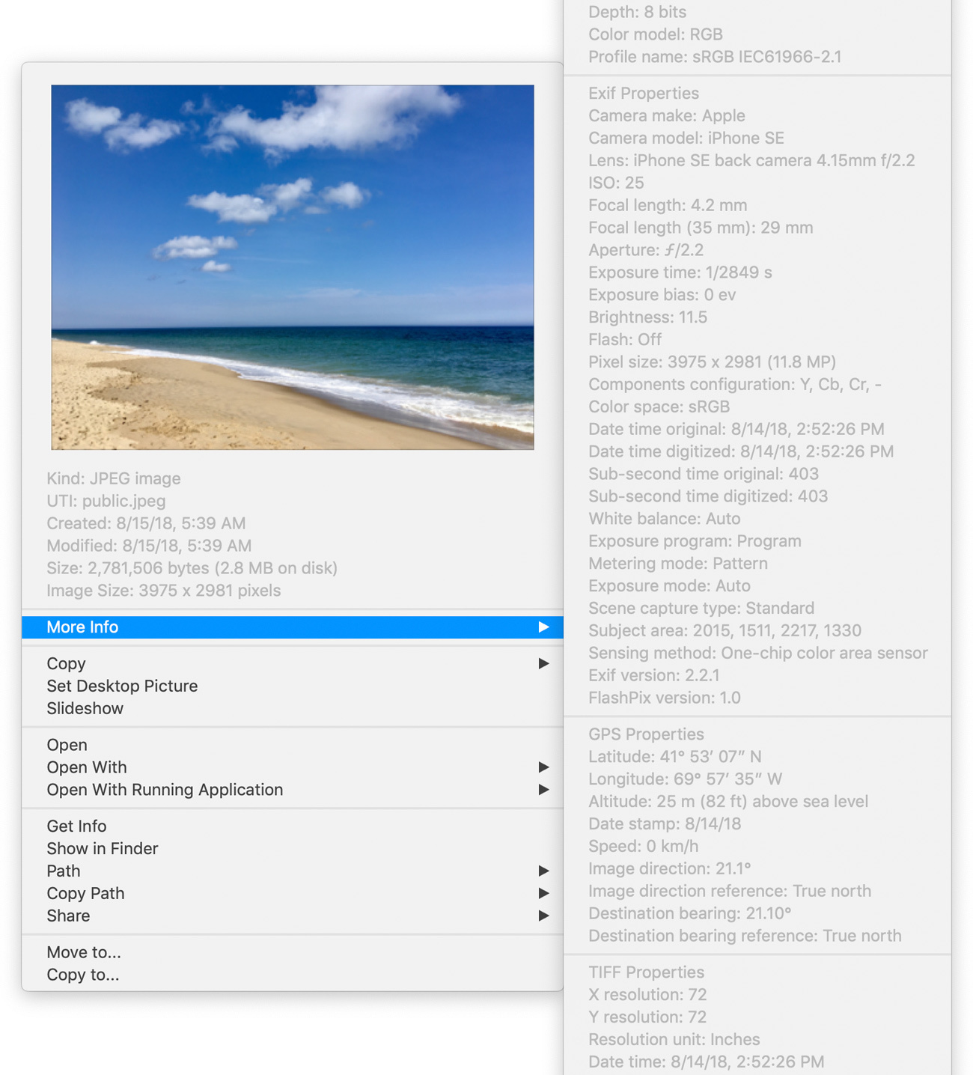Select "Copy Path" from the menu
This screenshot has height=1075, width=973.
point(85,893)
